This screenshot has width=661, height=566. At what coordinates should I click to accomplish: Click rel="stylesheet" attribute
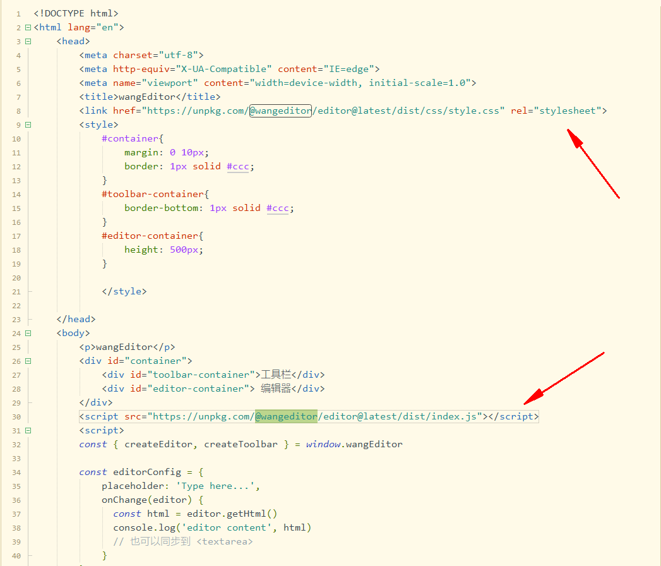click(556, 111)
